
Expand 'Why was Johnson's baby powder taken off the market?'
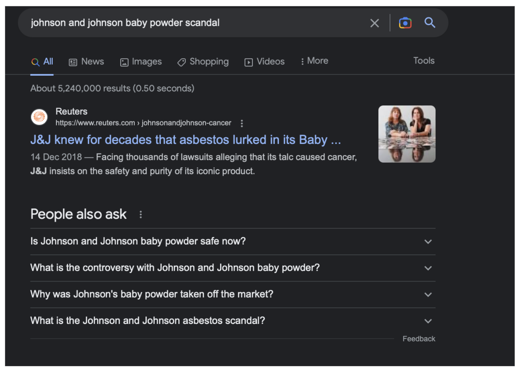pyautogui.click(x=428, y=295)
